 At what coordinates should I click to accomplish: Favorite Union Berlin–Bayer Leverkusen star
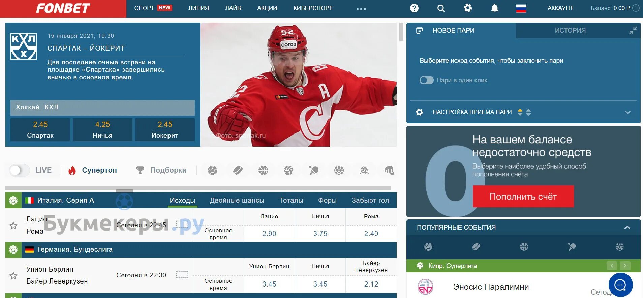[13, 276]
